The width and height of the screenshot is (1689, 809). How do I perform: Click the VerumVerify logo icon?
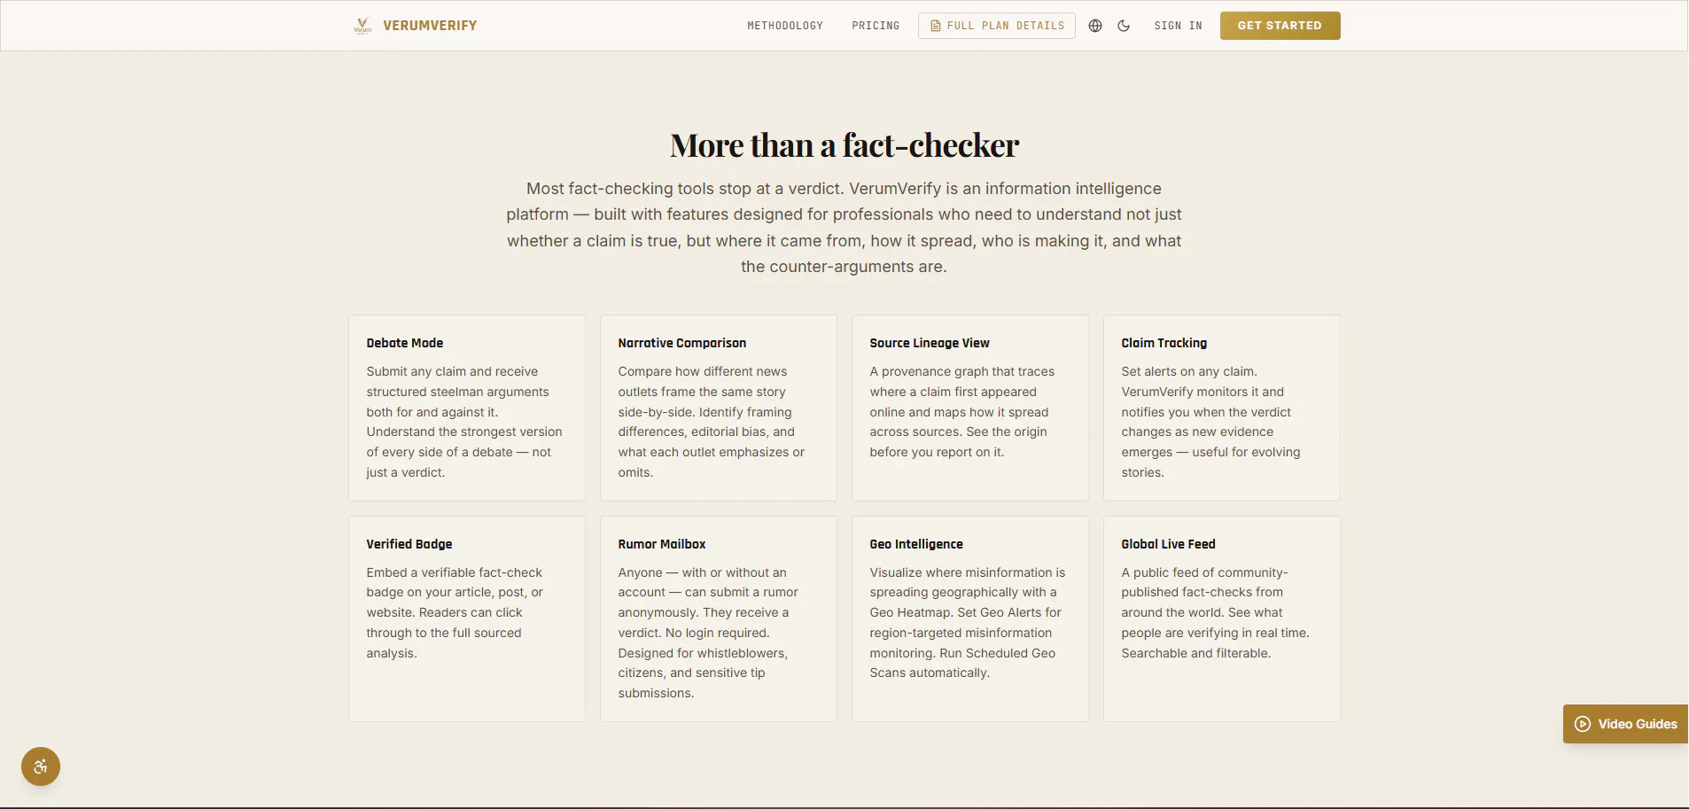pyautogui.click(x=362, y=26)
